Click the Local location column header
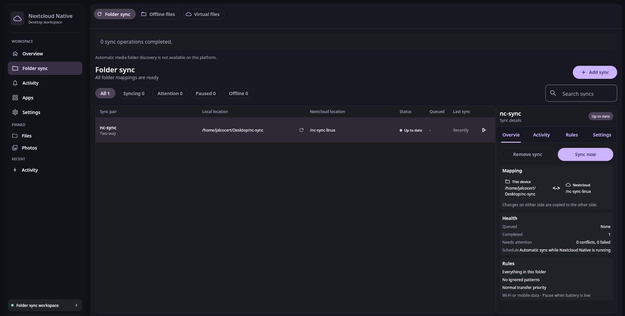 tap(215, 111)
